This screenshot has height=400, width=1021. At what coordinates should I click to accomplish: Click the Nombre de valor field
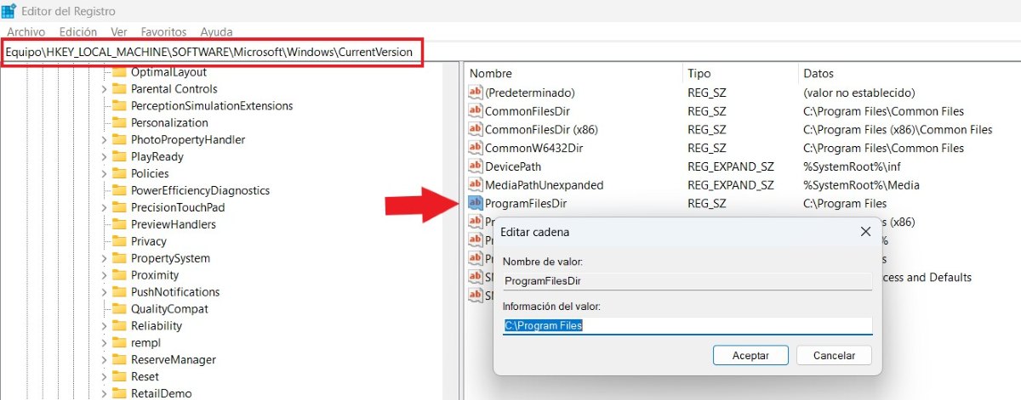[x=687, y=281]
